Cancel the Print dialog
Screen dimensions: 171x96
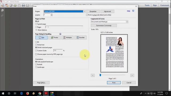click(129, 83)
